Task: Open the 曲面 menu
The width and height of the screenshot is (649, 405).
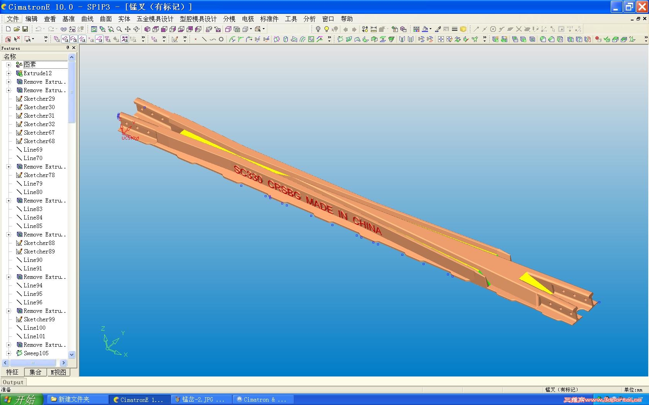Action: (105, 19)
